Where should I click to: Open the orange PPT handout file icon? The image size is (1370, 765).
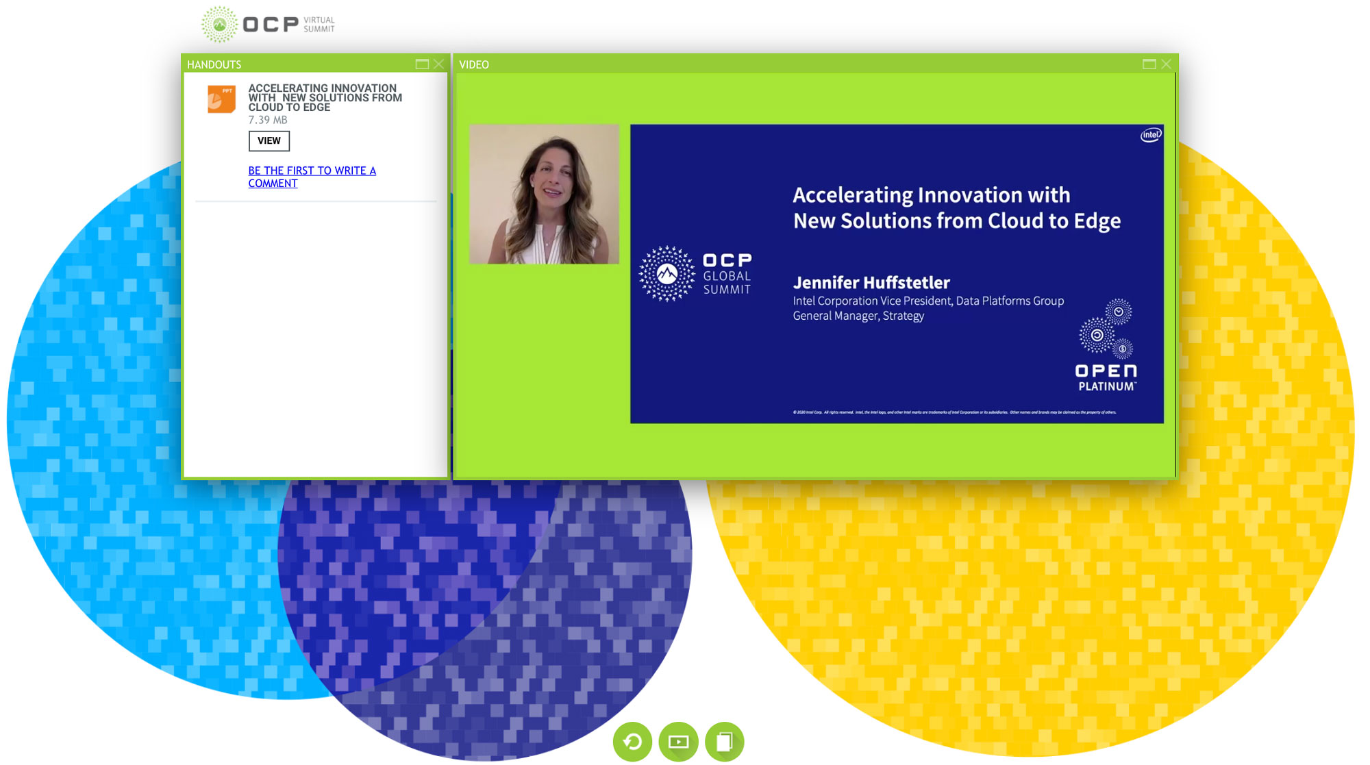pos(221,99)
